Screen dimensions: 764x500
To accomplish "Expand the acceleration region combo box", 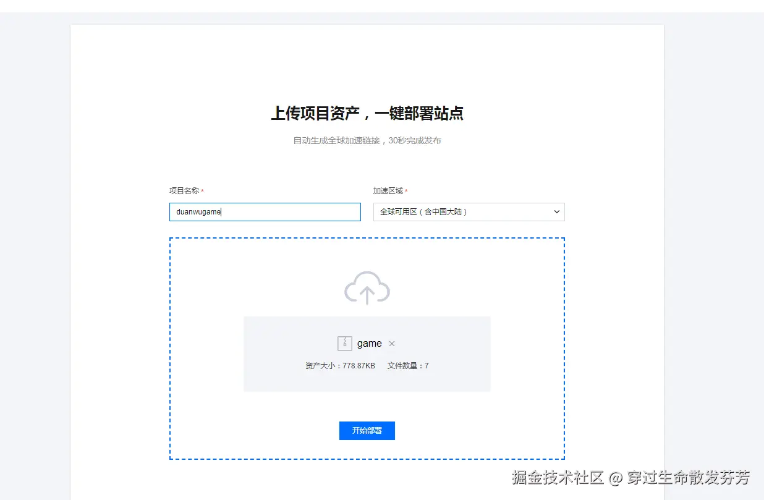I will 469,211.
